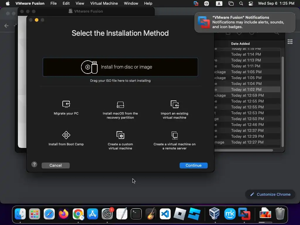Image resolution: width=300 pixels, height=225 pixels.
Task: Open the Help menu
Action: pos(148,3)
